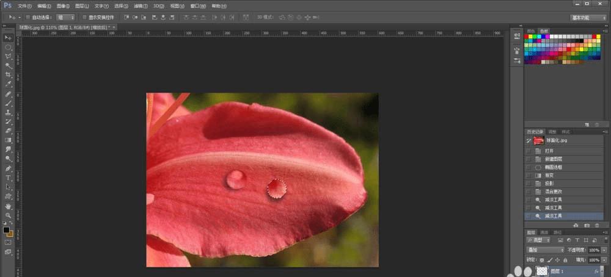Enable the Auto-Select checkbox
The image size is (611, 277).
tap(28, 18)
